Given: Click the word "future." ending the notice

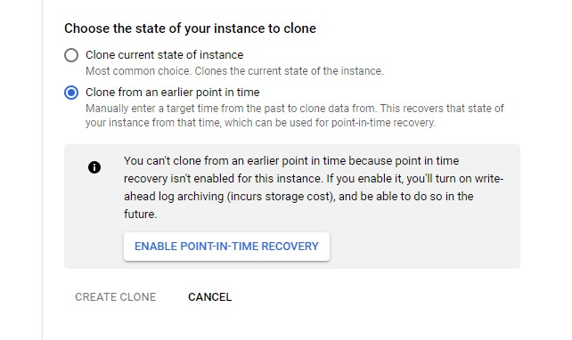Looking at the screenshot, I should tap(141, 214).
